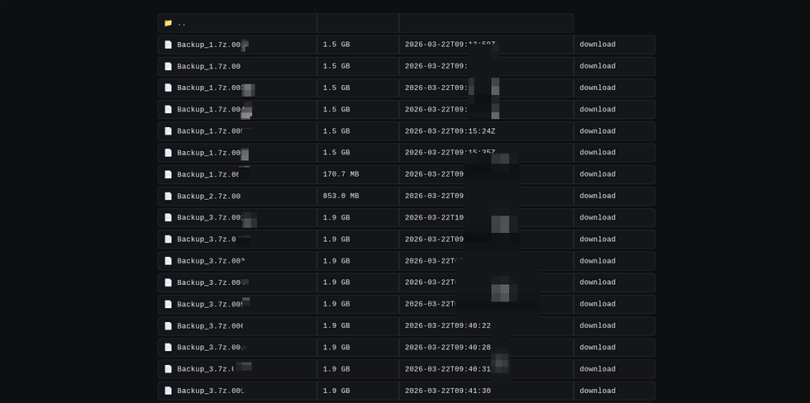Click file icon in the T10-dated Backup_3 row

168,218
